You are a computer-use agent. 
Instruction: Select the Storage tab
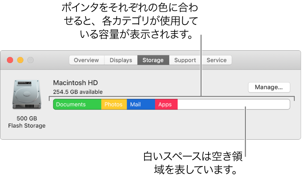[x=153, y=60]
